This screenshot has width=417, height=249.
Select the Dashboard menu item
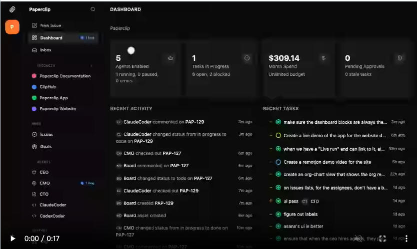coord(63,38)
